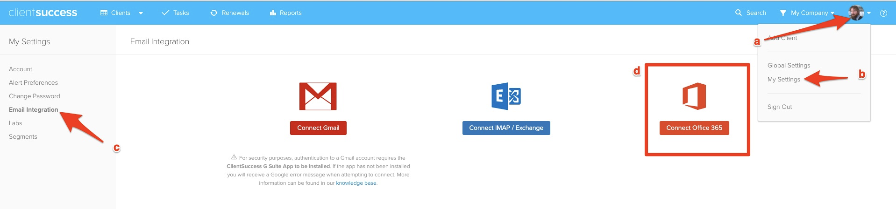Click the user profile avatar
This screenshot has height=209, width=896.
tap(856, 13)
